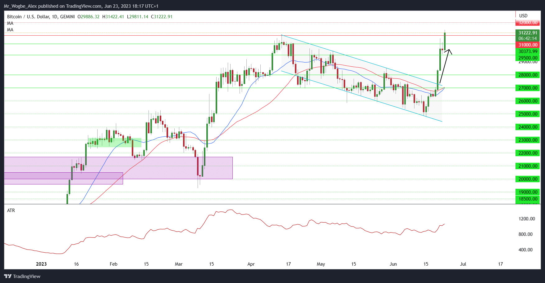
Task: Click the 21000.00 price axis label
Action: pos(528,166)
